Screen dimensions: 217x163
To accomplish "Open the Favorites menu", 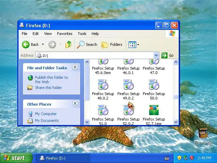I will pyautogui.click(x=65, y=34).
